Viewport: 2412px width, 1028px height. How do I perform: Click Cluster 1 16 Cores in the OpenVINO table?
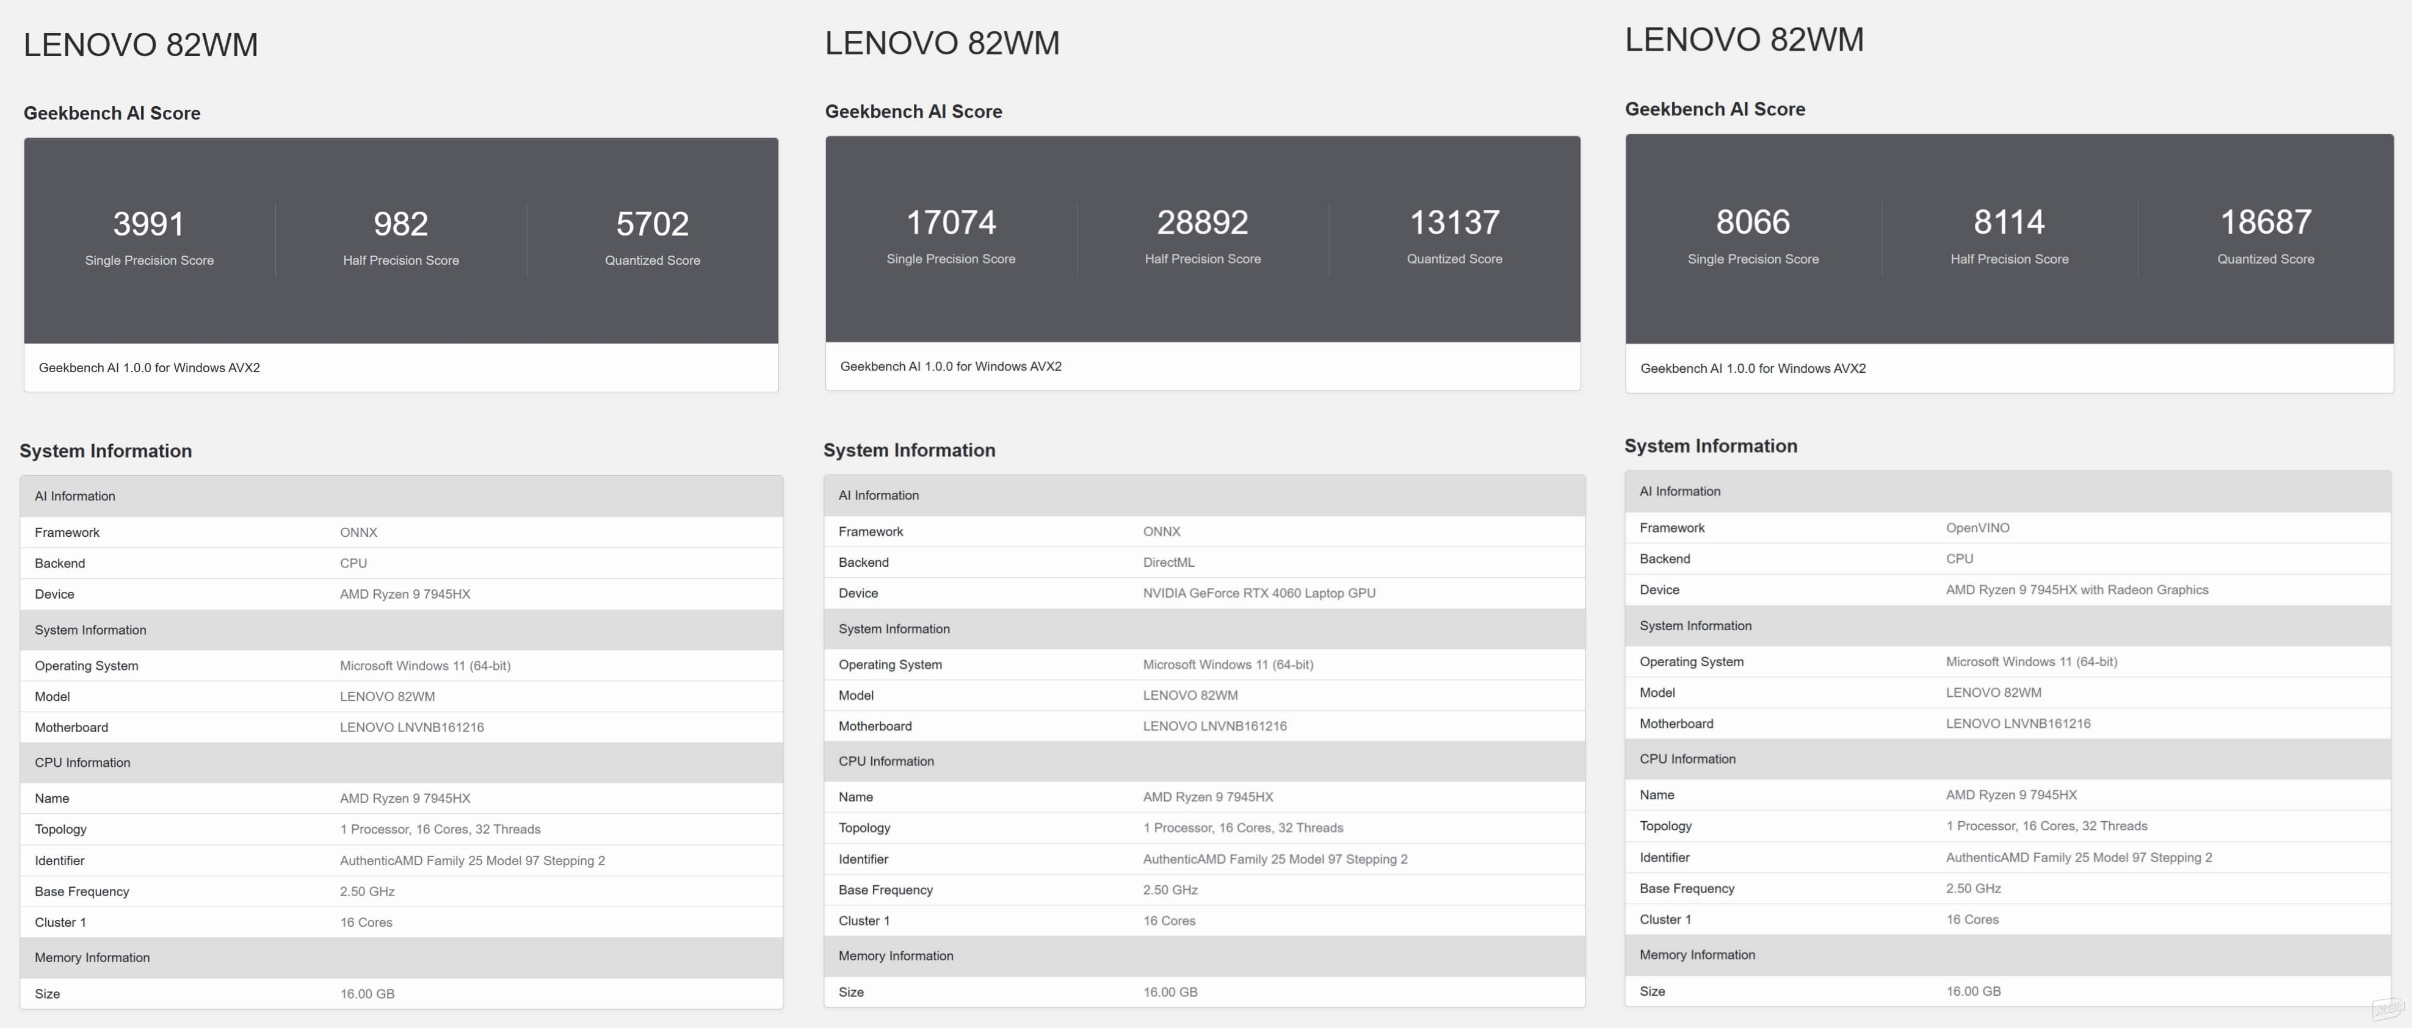pos(1972,919)
